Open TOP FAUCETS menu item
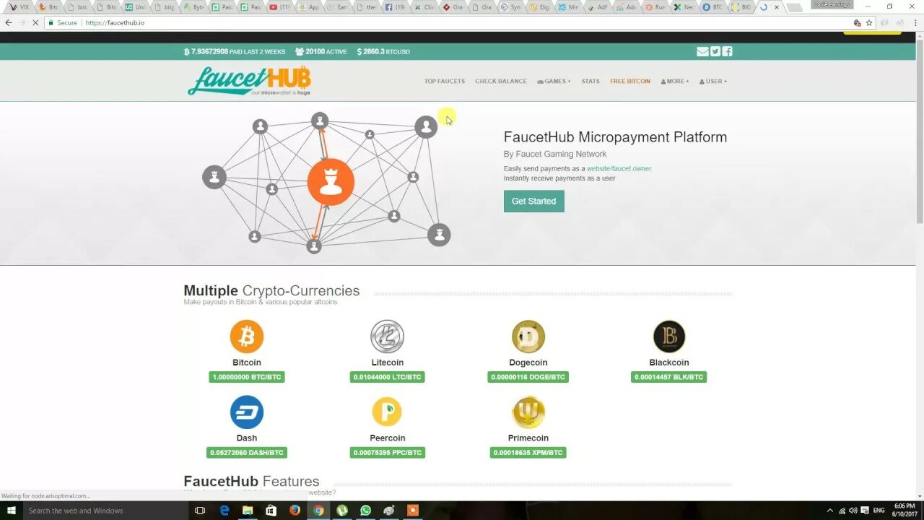The width and height of the screenshot is (924, 520). 445,82
